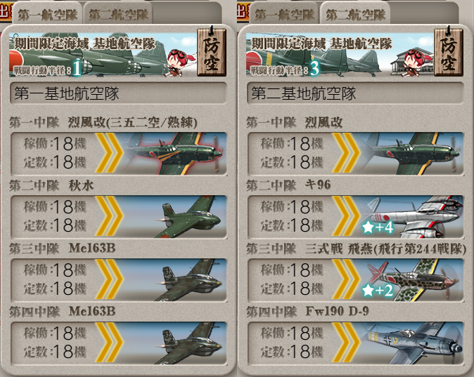
Task: Select the 烈風改(三五二空/熟練) aircraft slot
Action: [x=118, y=153]
